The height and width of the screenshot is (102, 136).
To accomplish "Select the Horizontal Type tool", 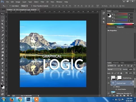I will click(3, 66).
